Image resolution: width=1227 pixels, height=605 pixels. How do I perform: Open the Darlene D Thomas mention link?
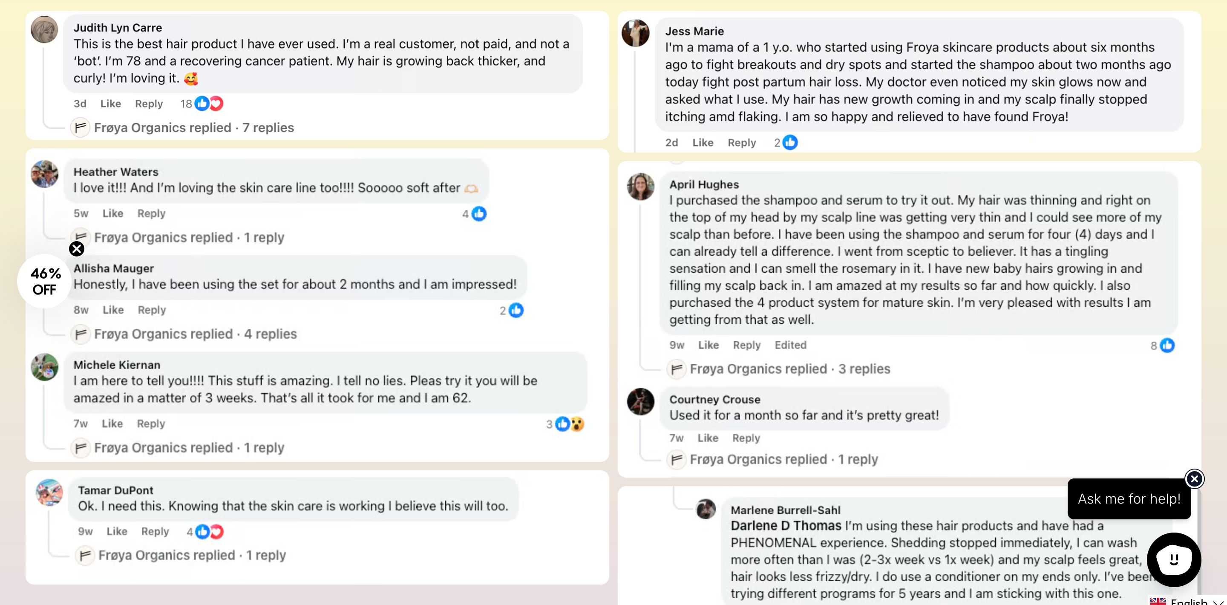point(786,525)
